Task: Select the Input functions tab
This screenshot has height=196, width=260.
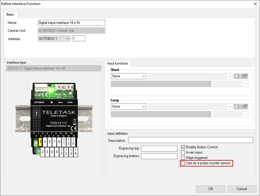Action: tap(118, 63)
